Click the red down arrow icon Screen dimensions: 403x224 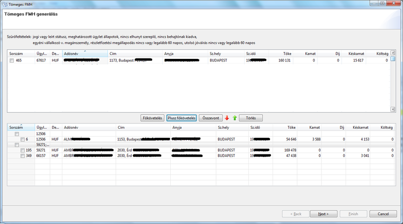(x=227, y=118)
